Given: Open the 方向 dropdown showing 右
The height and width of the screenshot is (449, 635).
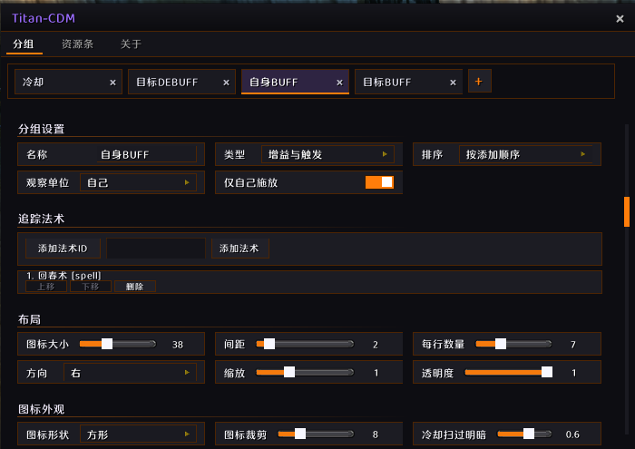Looking at the screenshot, I should click(130, 373).
